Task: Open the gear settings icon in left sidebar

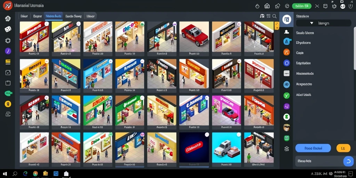Action: [8, 41]
